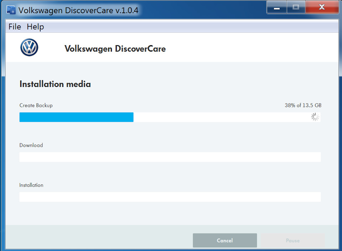Close the DiscoverCare window
The image size is (342, 251).
[x=322, y=7]
